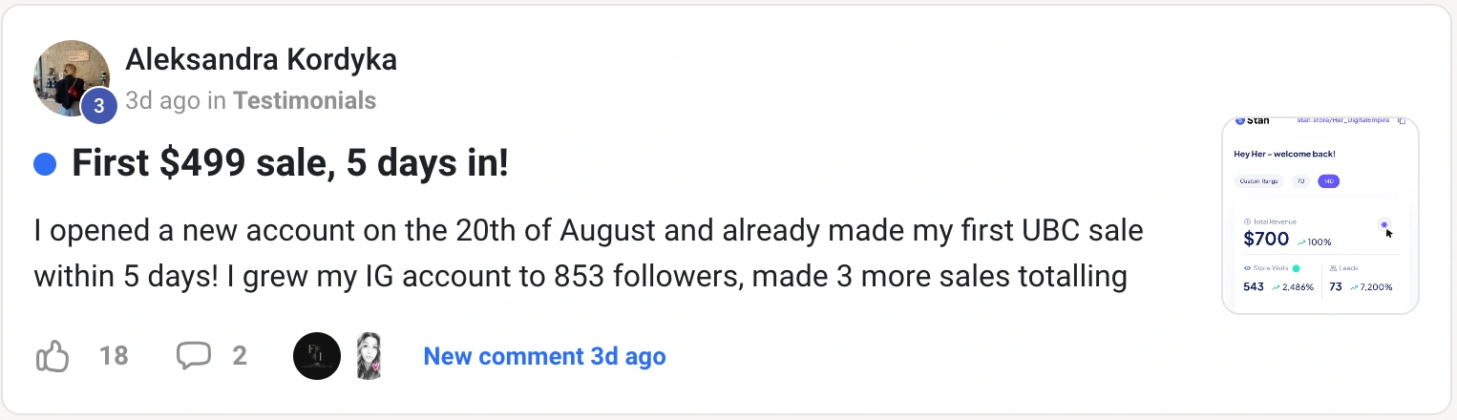Open the "New comment 3d ago" link
Image resolution: width=1457 pixels, height=420 pixels.
(x=544, y=356)
